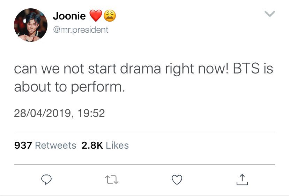Click the bold 937 retweet count

click(23, 146)
